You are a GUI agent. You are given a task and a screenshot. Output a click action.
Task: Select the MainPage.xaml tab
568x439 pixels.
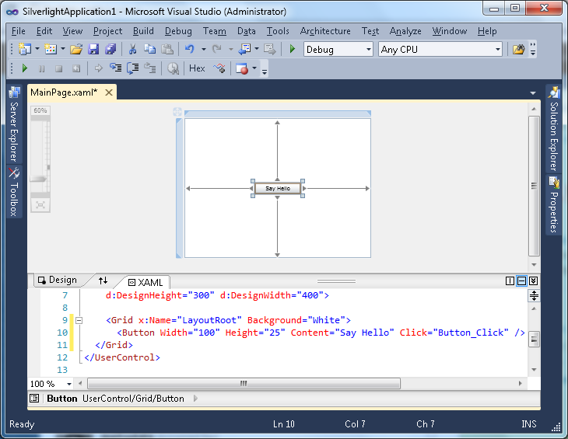pos(65,92)
